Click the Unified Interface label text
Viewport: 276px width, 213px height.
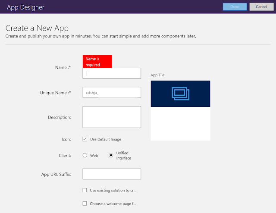(123, 155)
